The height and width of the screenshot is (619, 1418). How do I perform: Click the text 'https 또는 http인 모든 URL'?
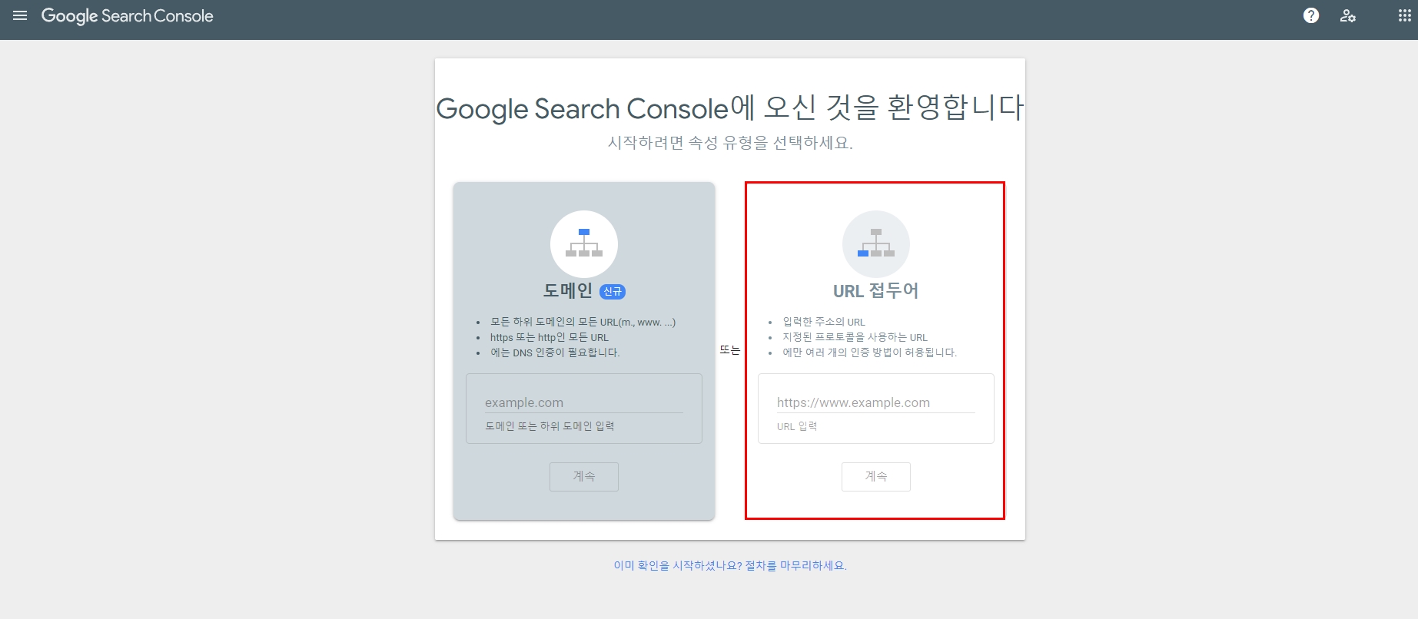550,337
